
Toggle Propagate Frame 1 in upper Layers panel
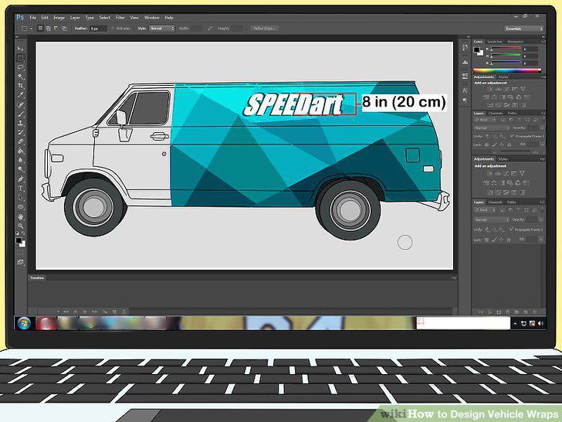(512, 136)
